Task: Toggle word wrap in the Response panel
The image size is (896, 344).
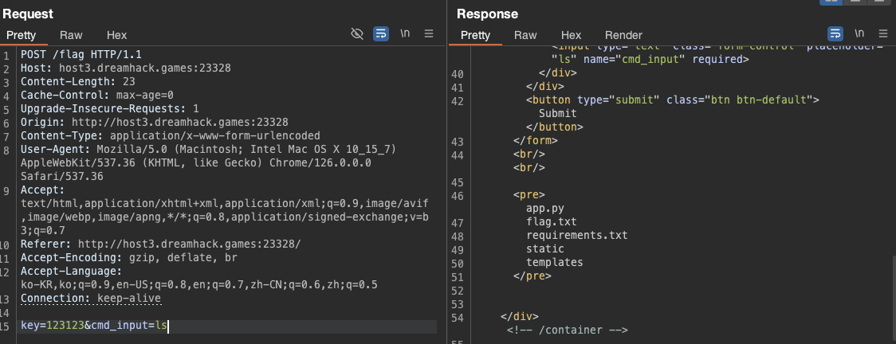Action: pos(835,33)
